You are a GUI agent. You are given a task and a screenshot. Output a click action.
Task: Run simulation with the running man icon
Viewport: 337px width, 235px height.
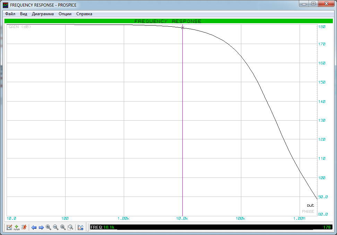pyautogui.click(x=24, y=227)
